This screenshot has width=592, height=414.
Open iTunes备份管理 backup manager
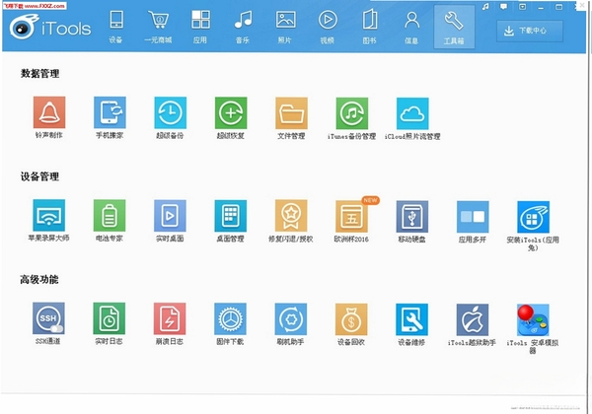[352, 113]
